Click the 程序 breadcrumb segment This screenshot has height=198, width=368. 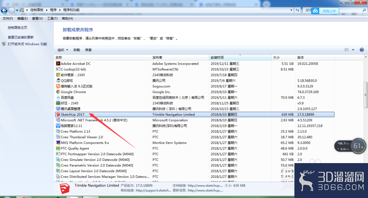click(x=53, y=10)
